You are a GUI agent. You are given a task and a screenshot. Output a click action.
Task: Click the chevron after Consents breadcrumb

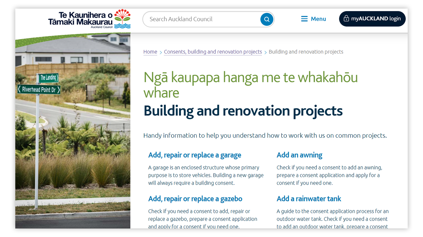[265, 52]
